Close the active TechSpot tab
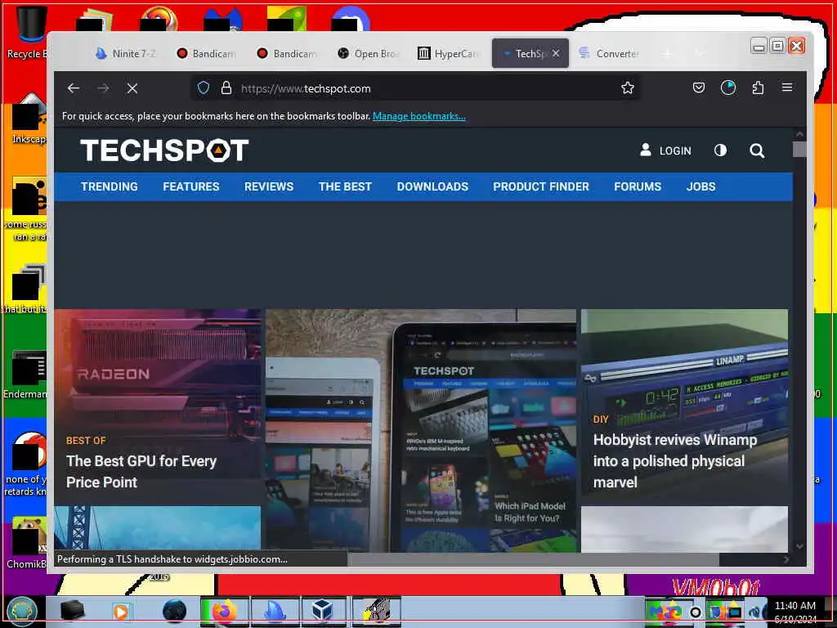This screenshot has width=837, height=628. click(x=556, y=53)
